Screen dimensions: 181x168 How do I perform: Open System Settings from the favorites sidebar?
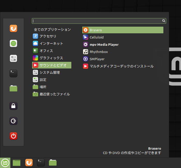(x=13, y=58)
